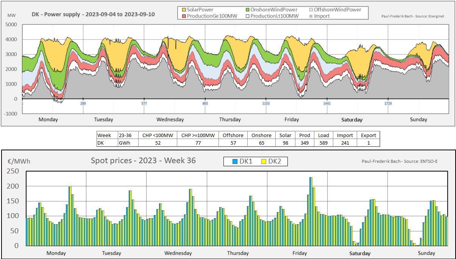Screen dimensions: 456x259
Task: Click the gray Import legend swatch
Action: (x=311, y=16)
